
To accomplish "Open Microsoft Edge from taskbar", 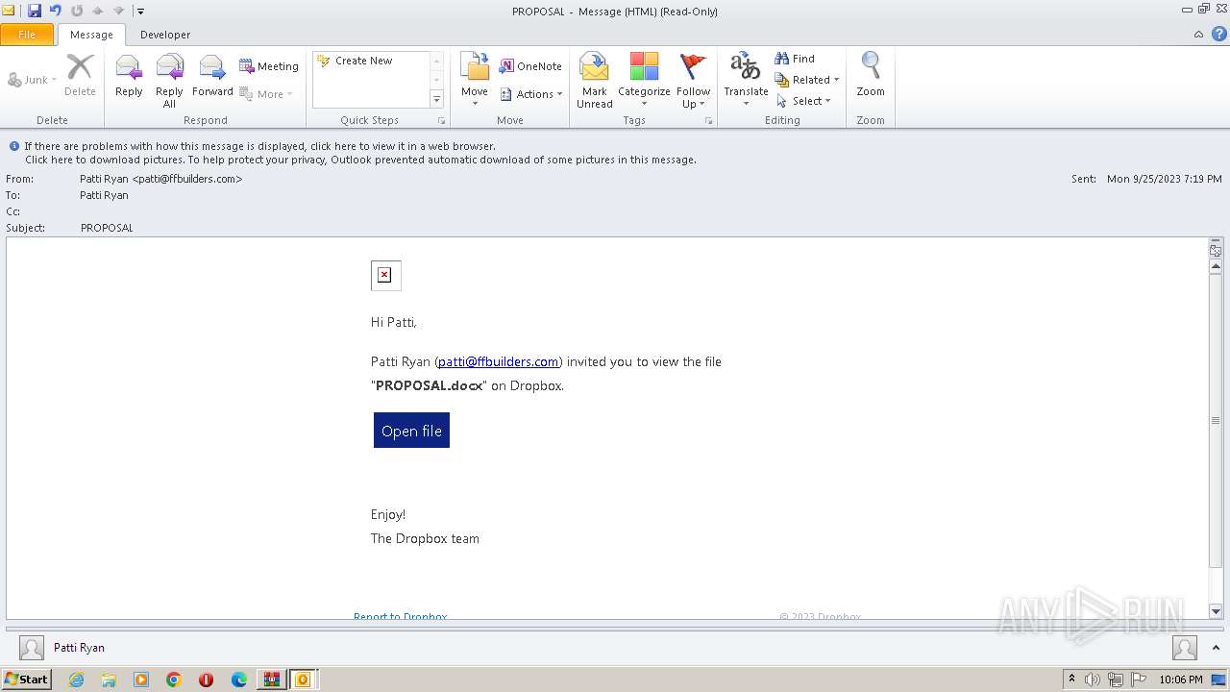I will click(239, 680).
